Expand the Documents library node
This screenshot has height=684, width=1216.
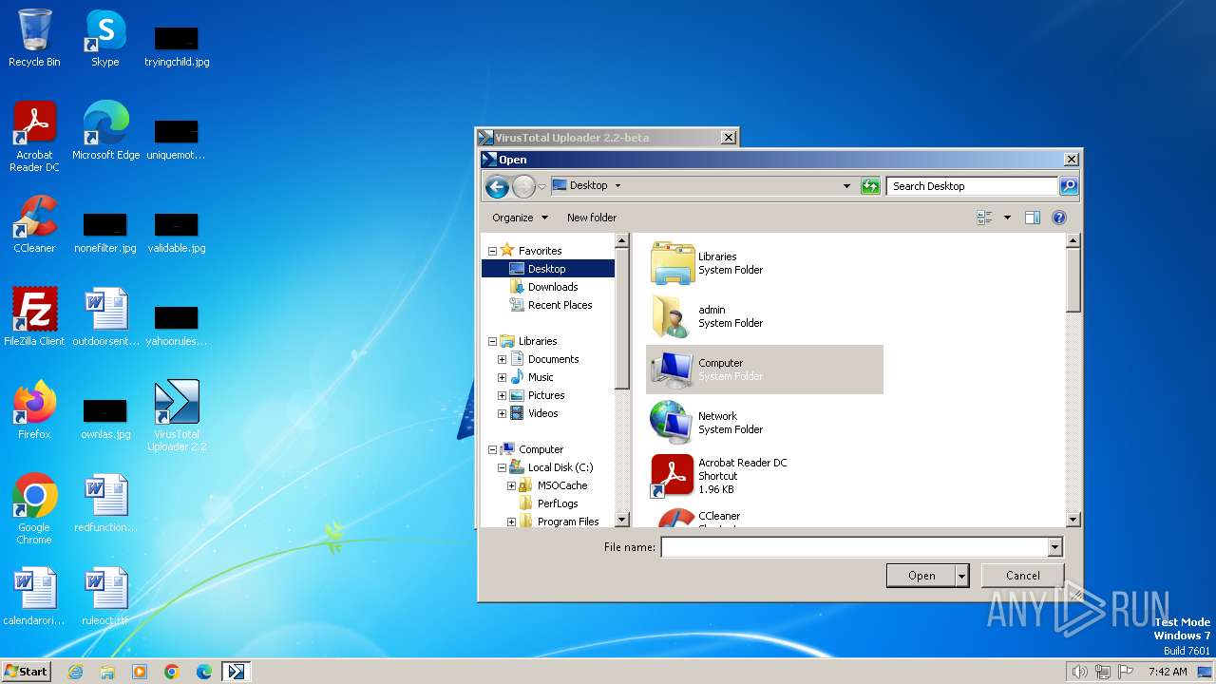tap(502, 359)
